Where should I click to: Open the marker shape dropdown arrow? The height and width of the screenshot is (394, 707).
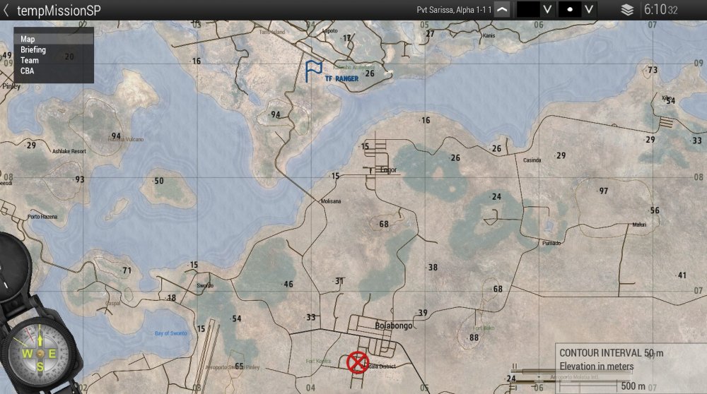point(589,10)
